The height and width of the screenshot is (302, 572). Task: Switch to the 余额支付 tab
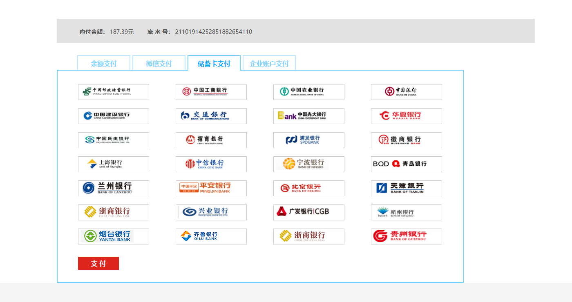pyautogui.click(x=104, y=63)
